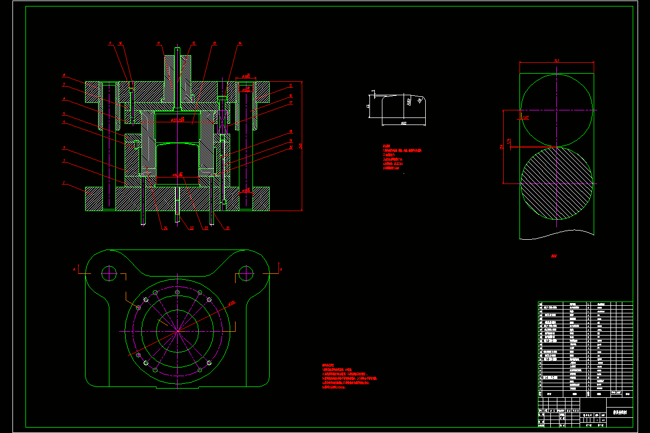Click part balloon number 1
The height and width of the screenshot is (433, 650).
pyautogui.click(x=64, y=183)
